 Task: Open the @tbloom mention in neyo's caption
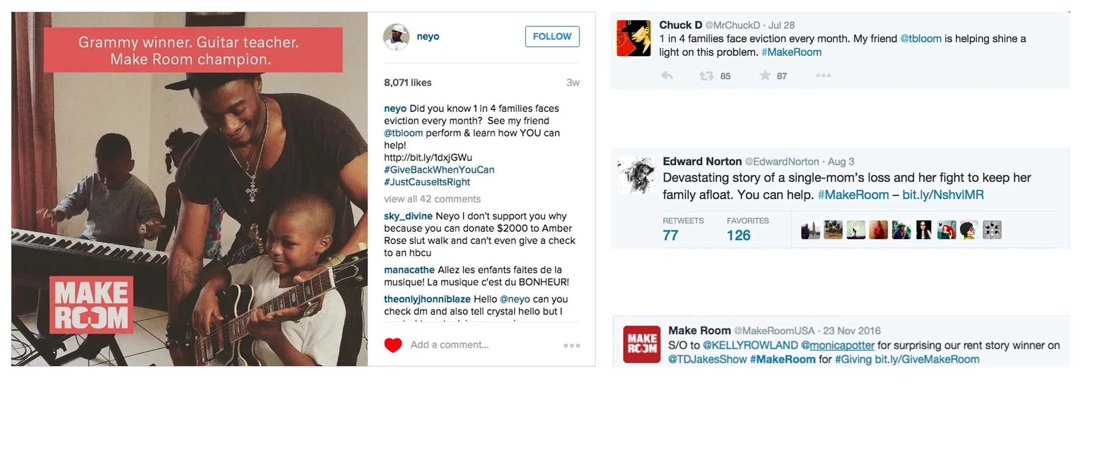[x=403, y=133]
